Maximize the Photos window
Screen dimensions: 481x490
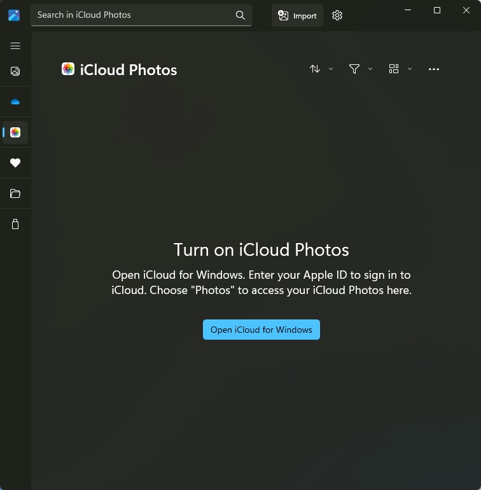pos(437,10)
